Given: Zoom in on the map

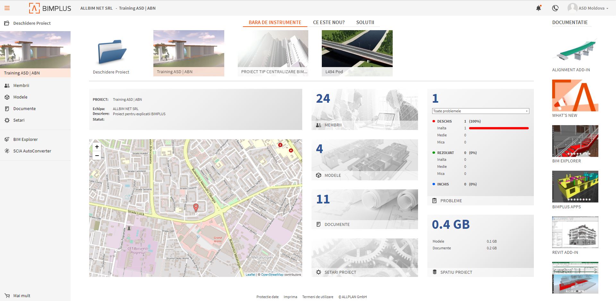Looking at the screenshot, I should coord(97,147).
